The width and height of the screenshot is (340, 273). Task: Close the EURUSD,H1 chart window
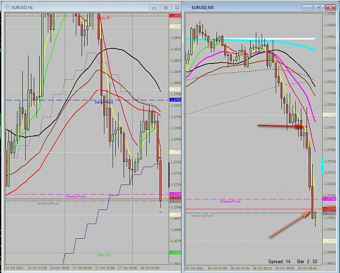click(x=177, y=8)
